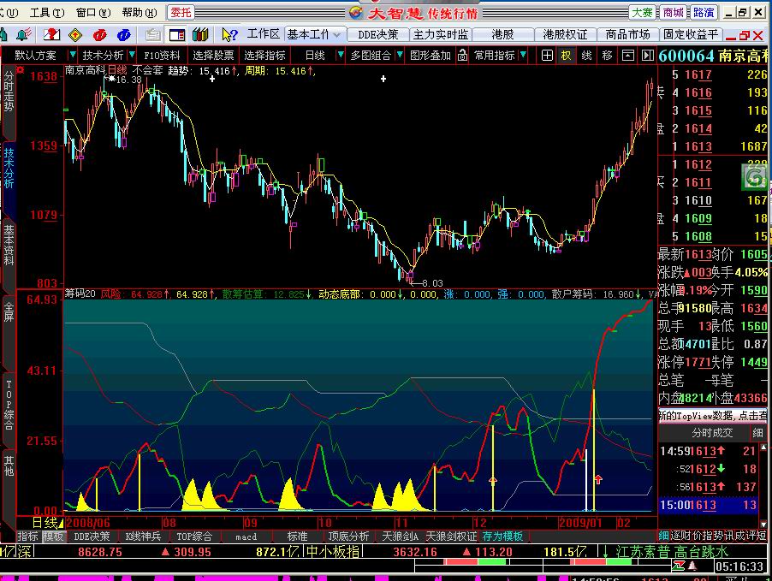Click the crosshair plus box icon

pos(547,55)
